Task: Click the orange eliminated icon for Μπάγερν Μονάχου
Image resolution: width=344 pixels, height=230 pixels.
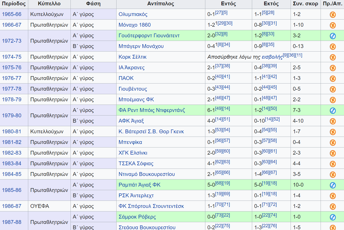Action: click(333, 46)
